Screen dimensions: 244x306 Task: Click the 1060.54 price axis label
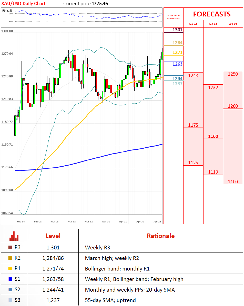pyautogui.click(x=7, y=213)
